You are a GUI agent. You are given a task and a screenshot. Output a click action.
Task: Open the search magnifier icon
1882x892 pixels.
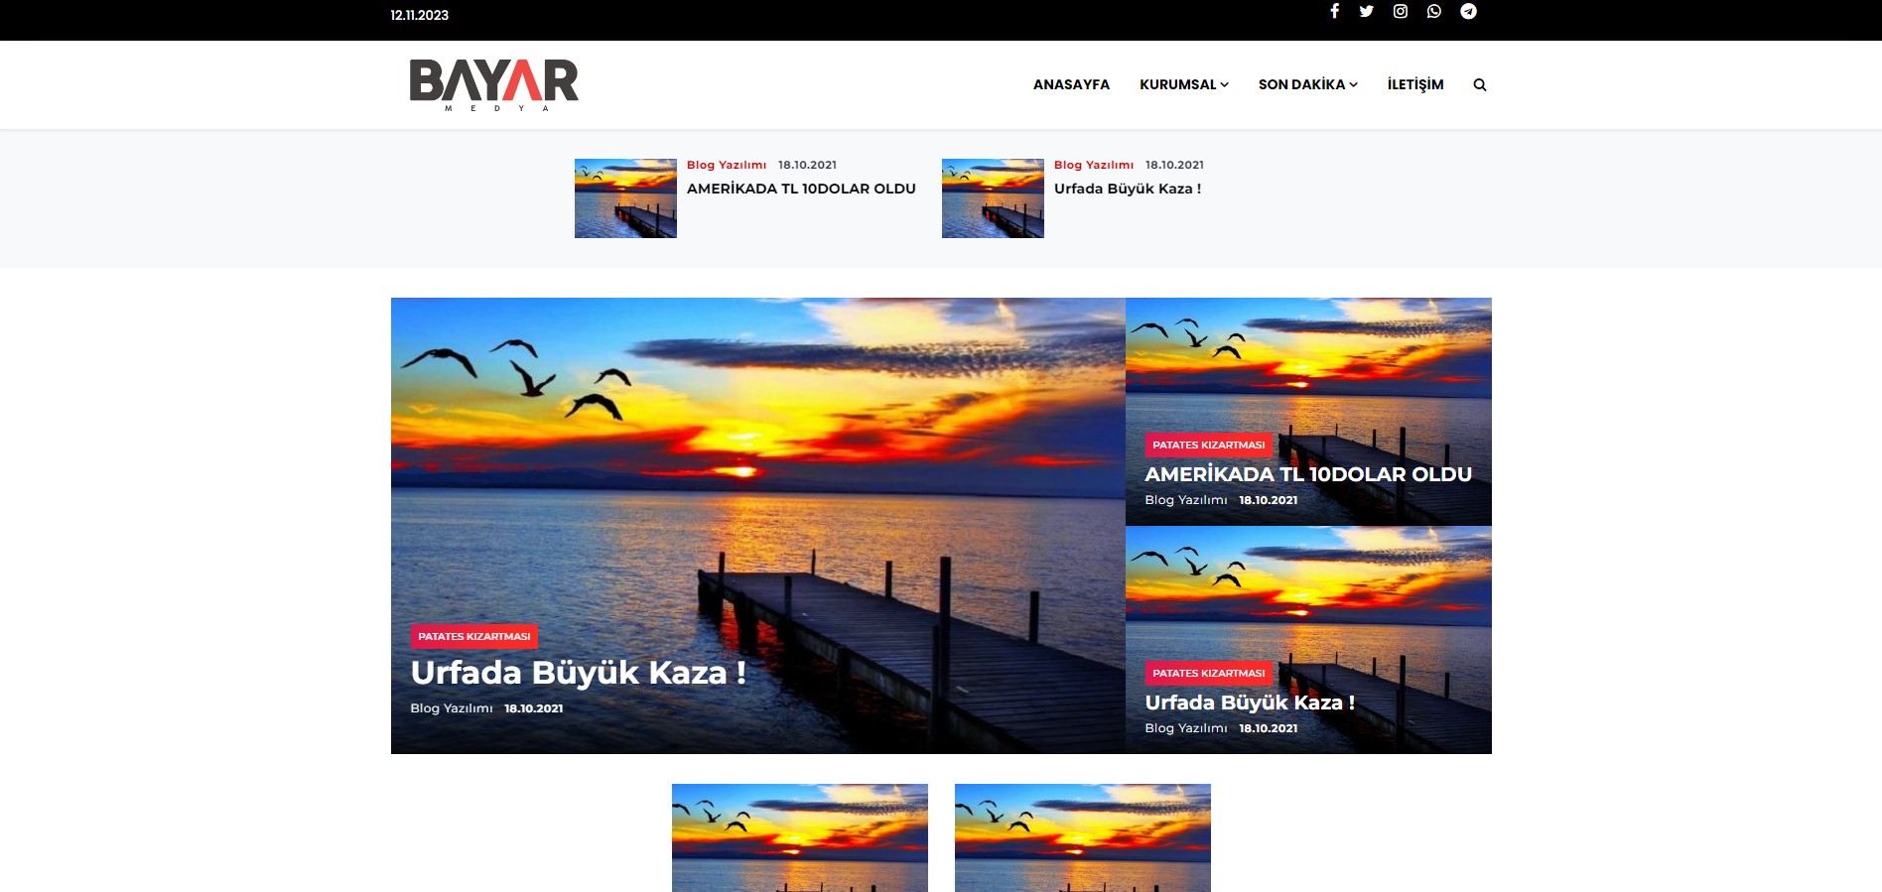tap(1480, 85)
